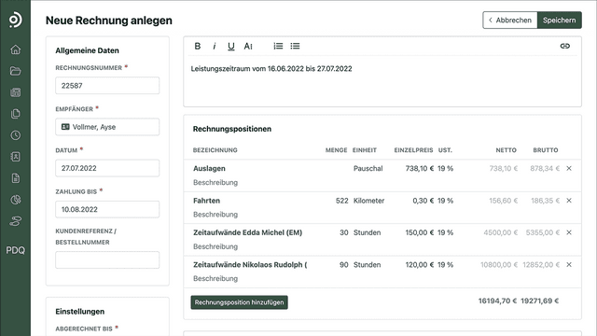597x336 pixels.
Task: Click the PDQ label in sidebar
Action: [15, 250]
